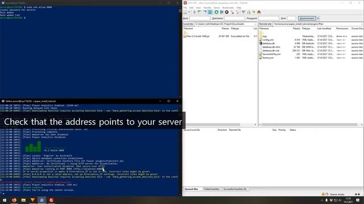Search for files recursively (binoculars icon)
Image resolution: width=364 pixels, height=204 pixels.
click(x=259, y=12)
